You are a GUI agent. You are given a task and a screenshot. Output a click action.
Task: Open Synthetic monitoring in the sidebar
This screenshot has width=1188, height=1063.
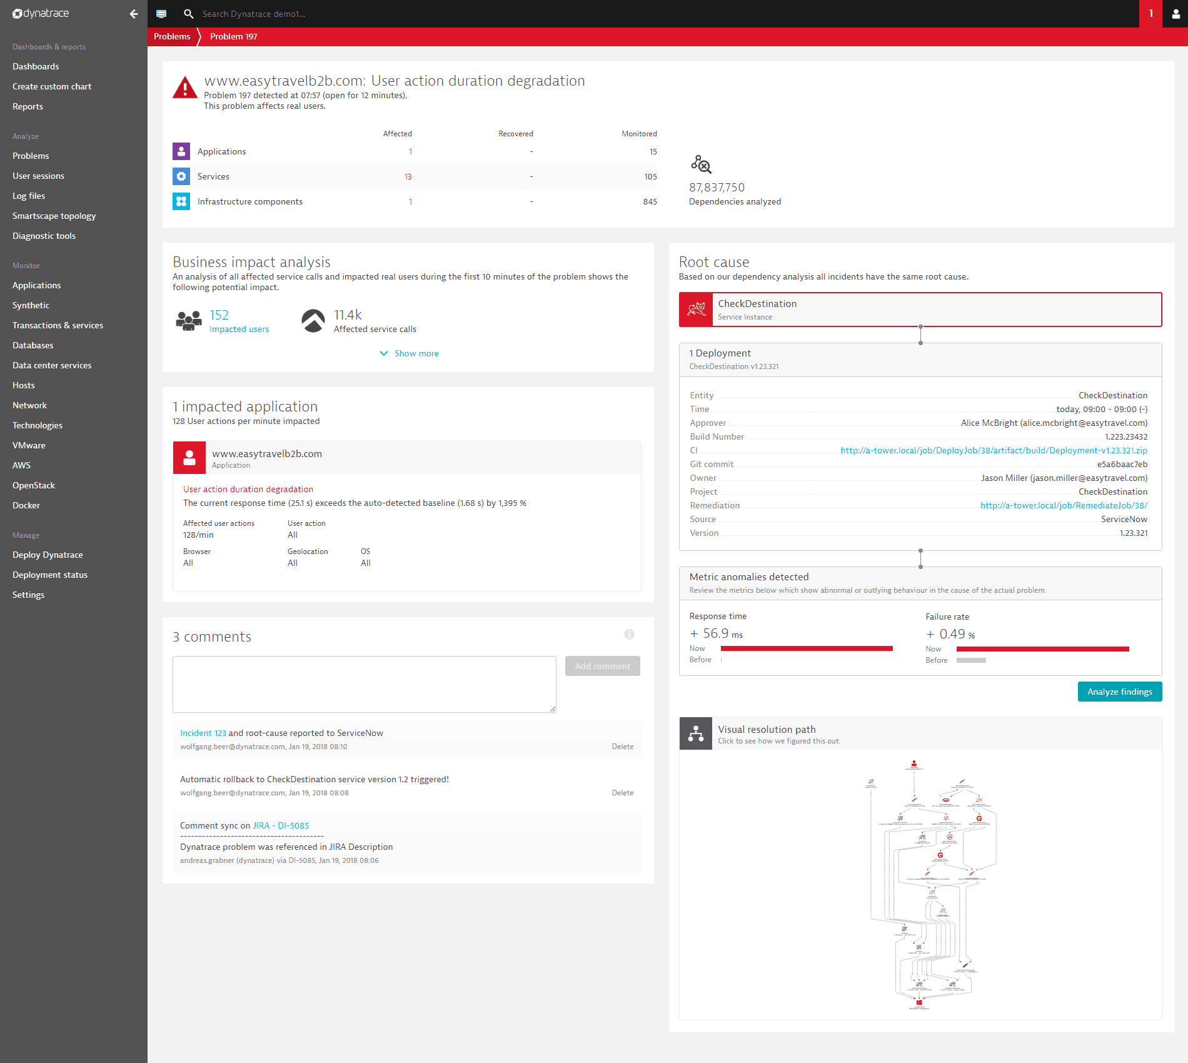click(x=31, y=305)
